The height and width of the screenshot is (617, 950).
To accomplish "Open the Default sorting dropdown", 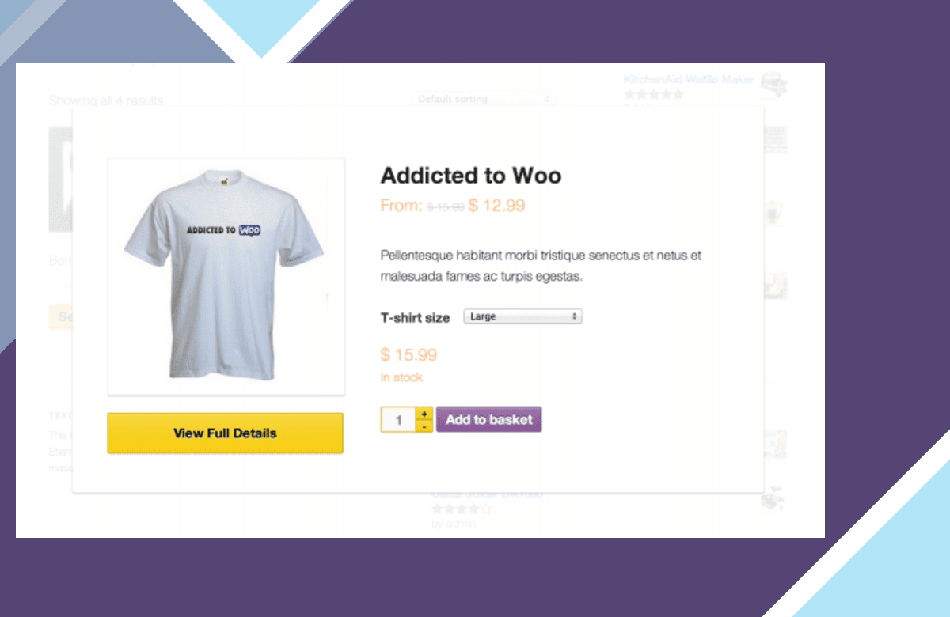I will [x=483, y=99].
